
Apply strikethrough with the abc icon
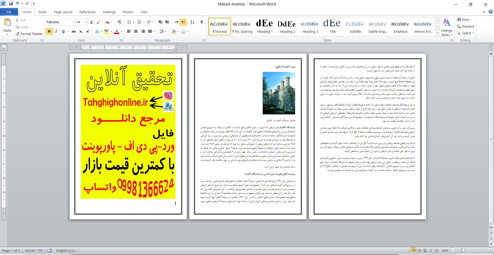(x=74, y=31)
